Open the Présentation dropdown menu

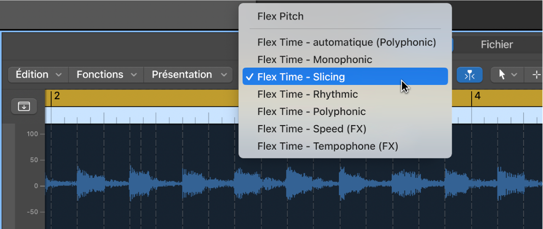coord(189,75)
